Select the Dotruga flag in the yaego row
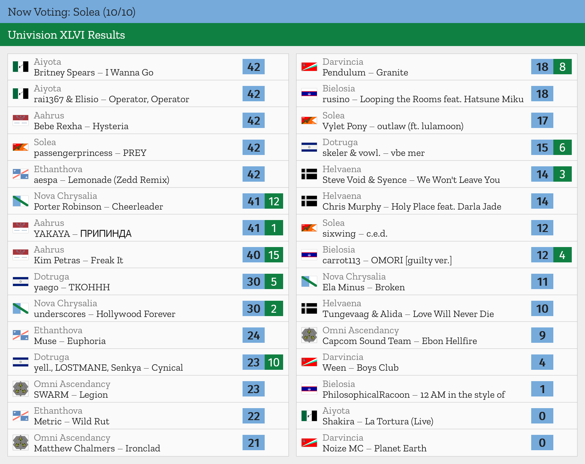The image size is (585, 464). [x=21, y=281]
